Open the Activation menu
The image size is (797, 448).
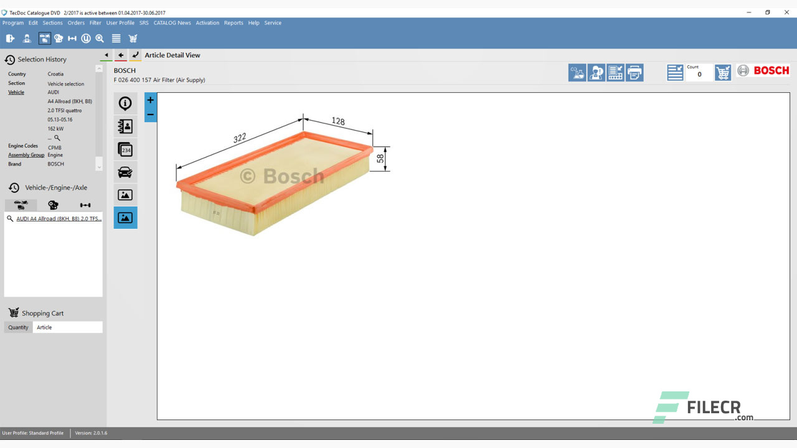(207, 23)
